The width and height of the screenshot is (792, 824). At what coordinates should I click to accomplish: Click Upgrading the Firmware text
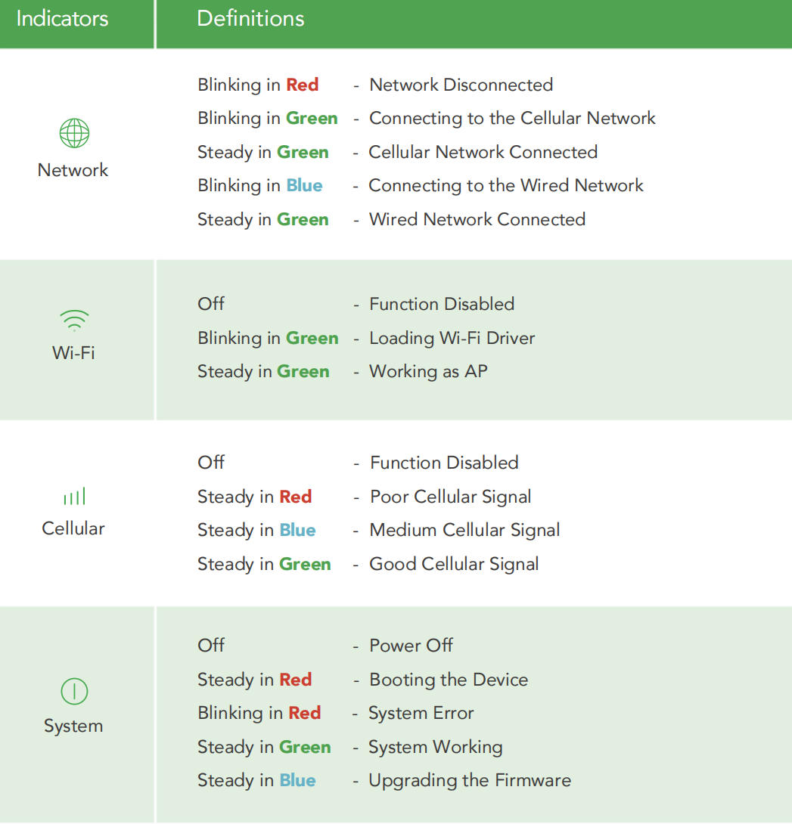click(469, 780)
